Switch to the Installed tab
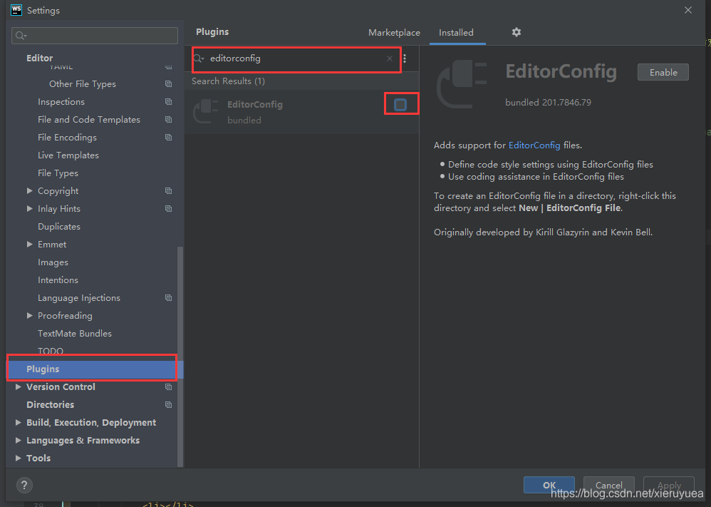This screenshot has width=711, height=507. tap(456, 33)
